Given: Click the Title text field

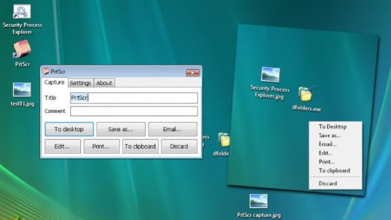Looking at the screenshot, I should 134,98.
